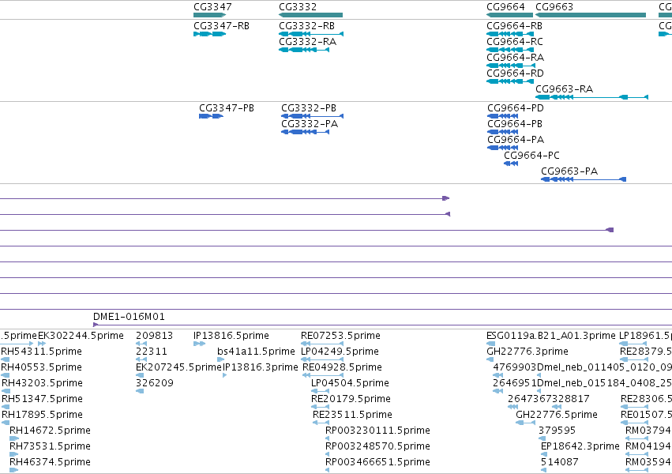672x474 pixels.
Task: Click the CG3347-RB transcript label
Action: click(221, 26)
